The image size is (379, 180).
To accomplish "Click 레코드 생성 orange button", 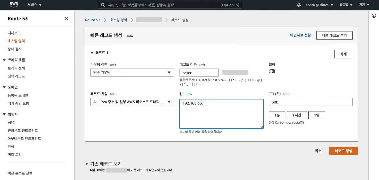I will click(344, 151).
